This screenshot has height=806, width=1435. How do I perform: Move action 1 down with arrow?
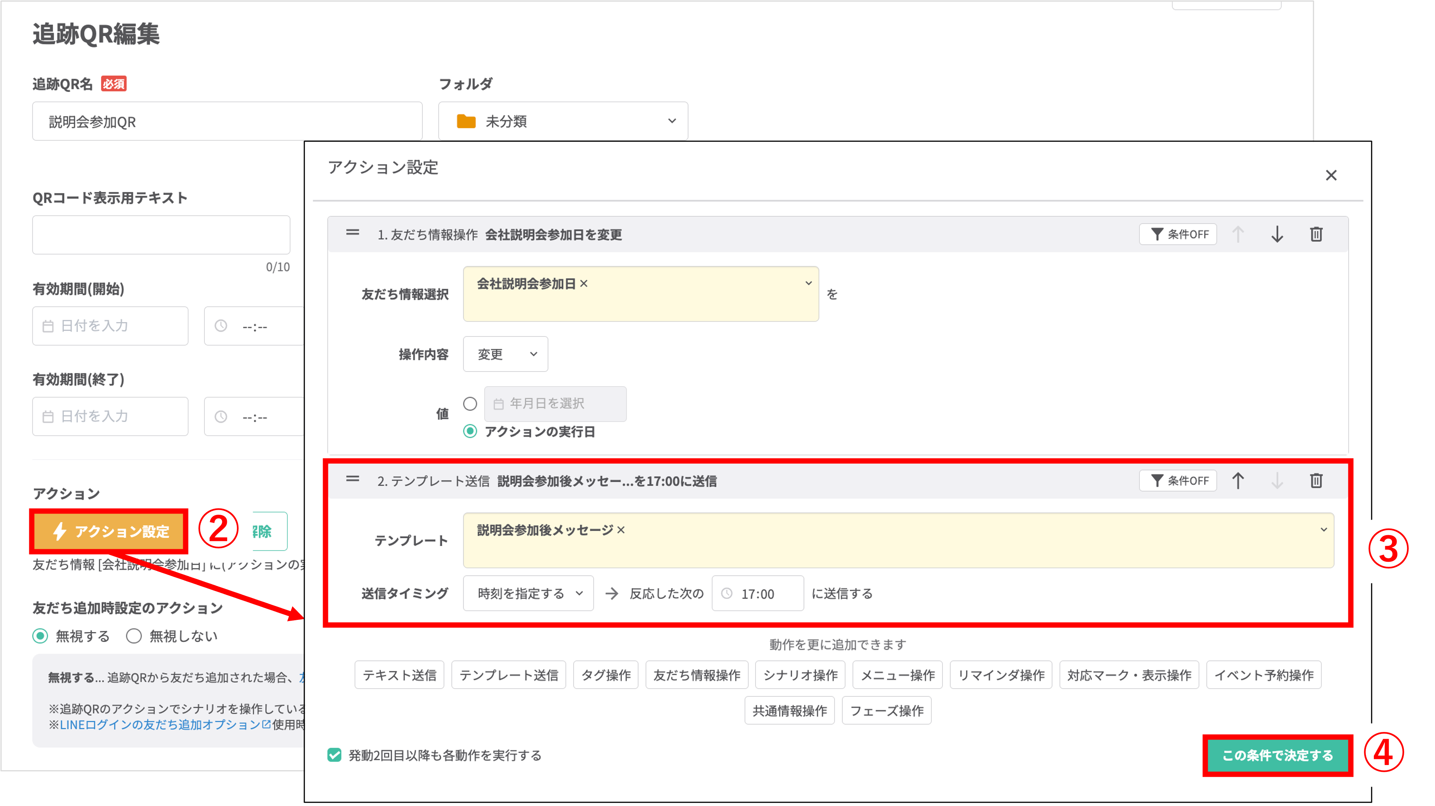coord(1277,234)
